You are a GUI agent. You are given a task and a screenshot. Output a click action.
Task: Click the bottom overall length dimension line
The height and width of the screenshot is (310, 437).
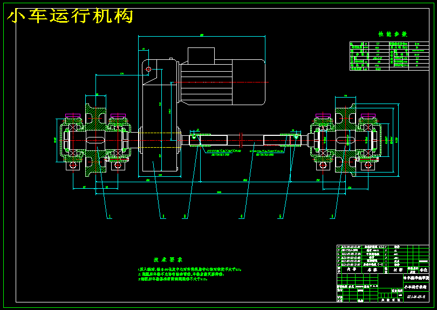tap(221, 194)
